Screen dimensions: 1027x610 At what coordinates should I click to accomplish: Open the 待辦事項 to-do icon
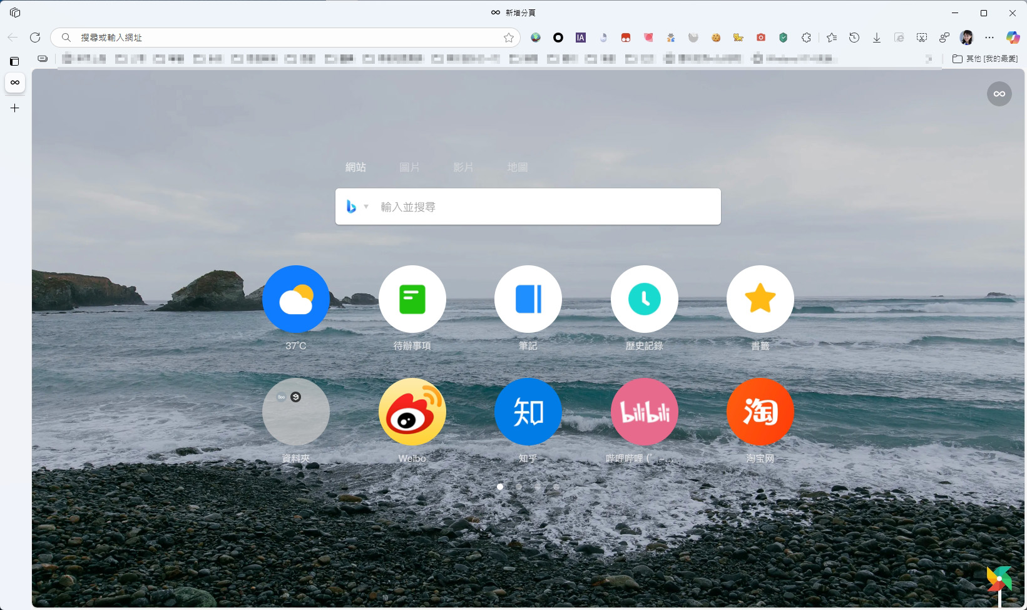[412, 299]
